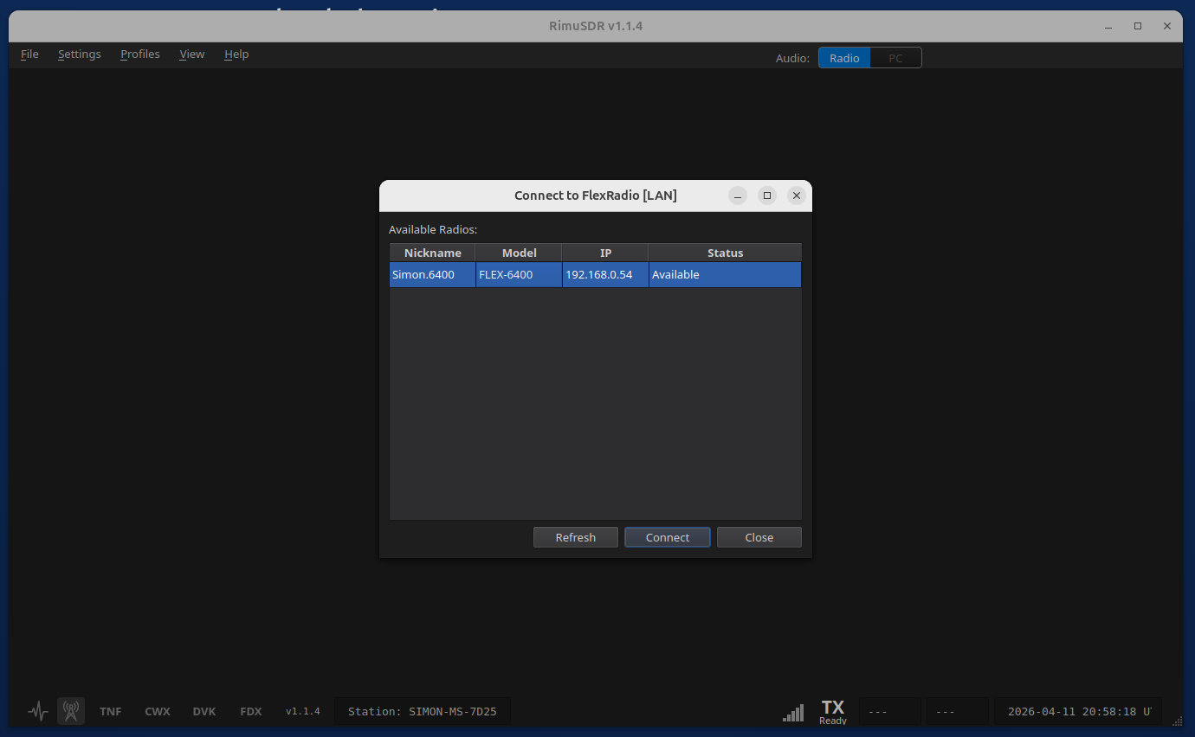This screenshot has width=1195, height=737.
Task: Enable FDX full duplex mode
Action: [x=250, y=712]
